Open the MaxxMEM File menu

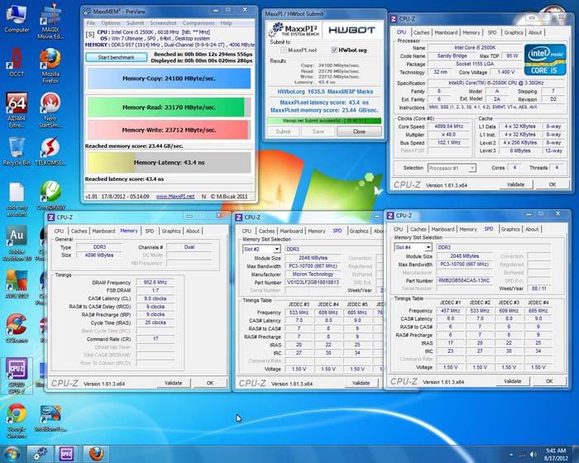point(91,23)
